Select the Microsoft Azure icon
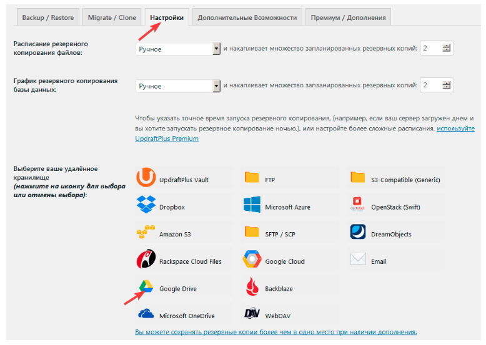This screenshot has width=486, height=345. coord(252,204)
